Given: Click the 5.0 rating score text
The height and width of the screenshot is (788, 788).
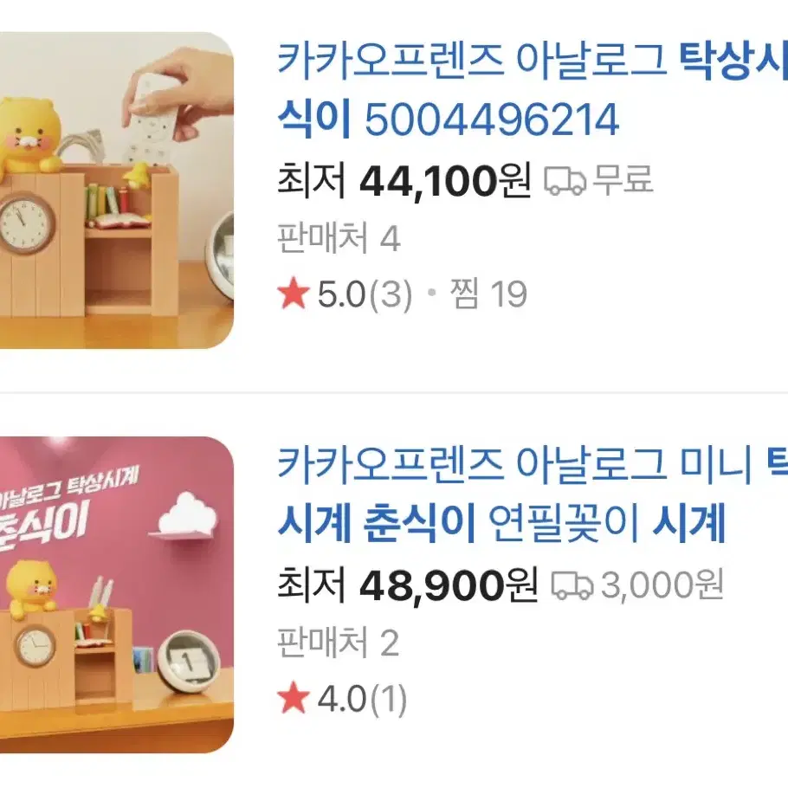Looking at the screenshot, I should click(x=341, y=294).
